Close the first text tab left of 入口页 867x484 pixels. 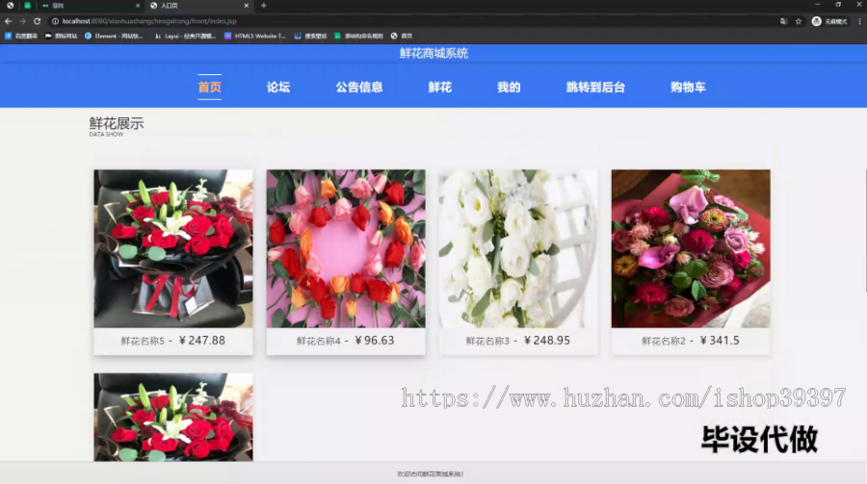[138, 6]
